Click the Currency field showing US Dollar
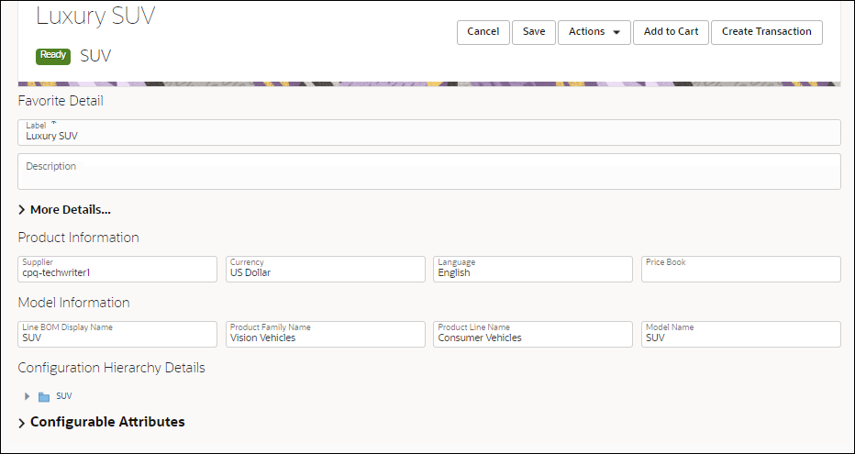 coord(325,269)
